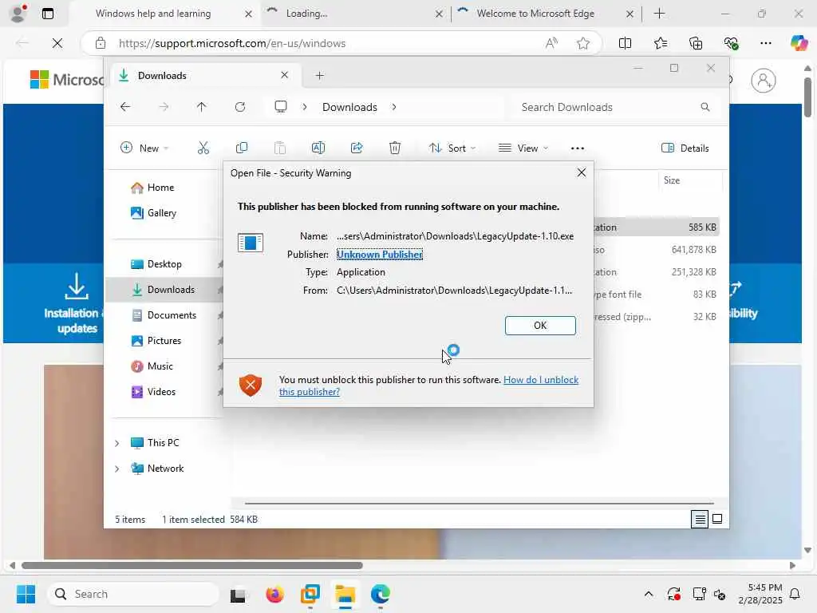Close the Security Warning dialog
This screenshot has height=613, width=817.
point(582,172)
